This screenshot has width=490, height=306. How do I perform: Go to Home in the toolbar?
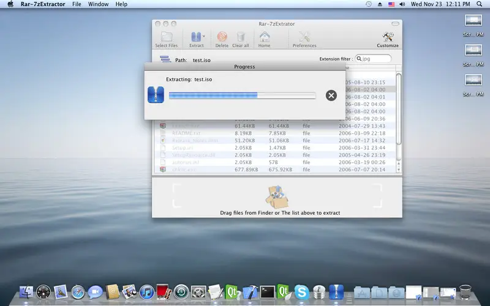(x=265, y=37)
